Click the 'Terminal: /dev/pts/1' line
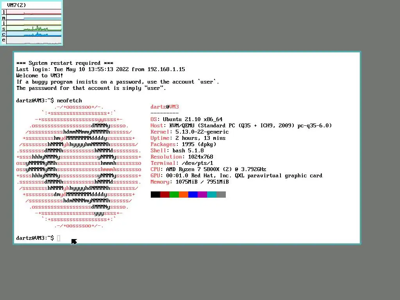The width and height of the screenshot is (400, 300). point(182,163)
